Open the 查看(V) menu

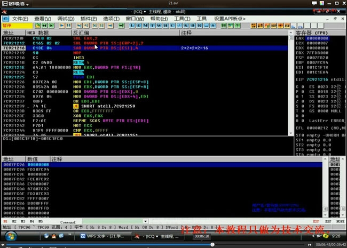click(43, 19)
